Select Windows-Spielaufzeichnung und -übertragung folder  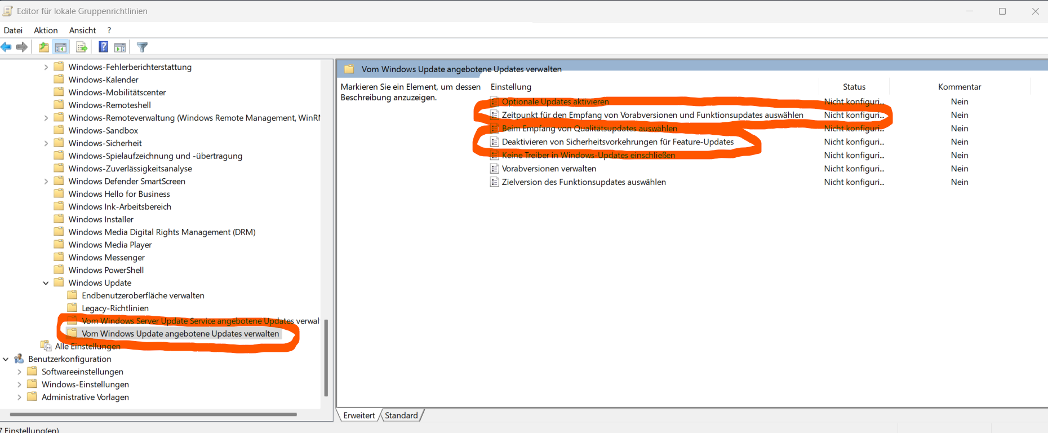tap(155, 156)
